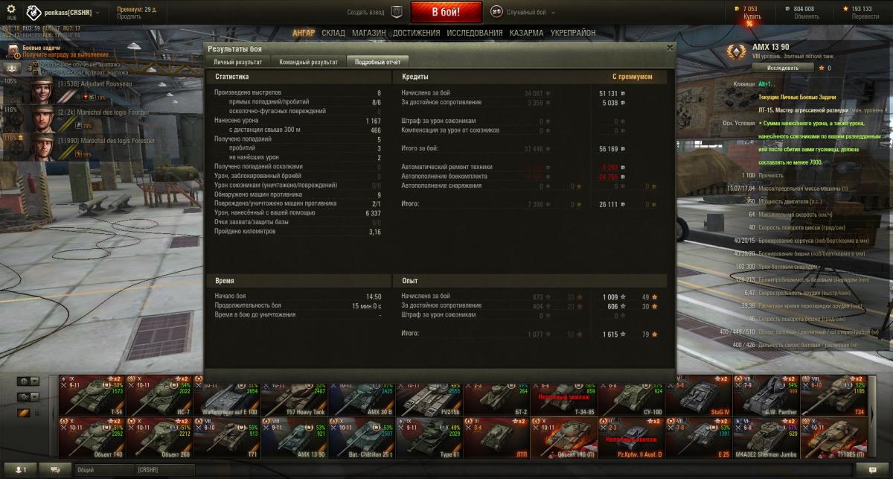
Task: Open the ИССЛЕДОВАНИЯ tab
Action: tap(475, 34)
